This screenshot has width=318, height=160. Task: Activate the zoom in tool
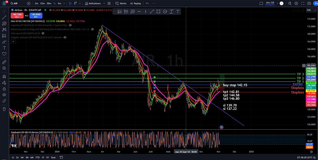point(4,68)
